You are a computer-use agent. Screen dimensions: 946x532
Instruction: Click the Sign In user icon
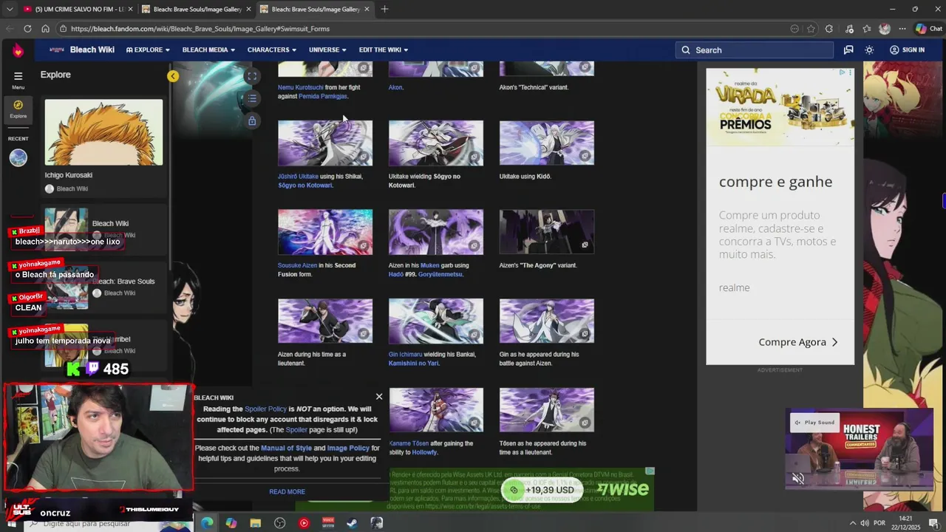pos(894,50)
